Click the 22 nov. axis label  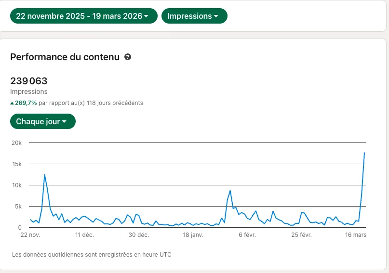coord(30,235)
